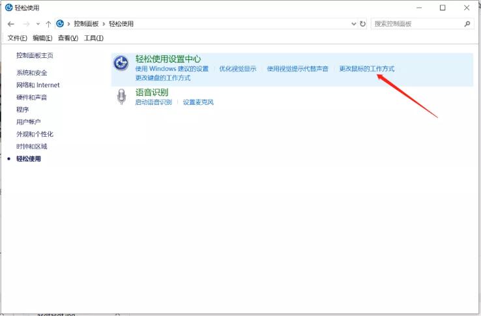The height and width of the screenshot is (316, 481).
Task: Click the up one level arrow
Action: (x=48, y=24)
